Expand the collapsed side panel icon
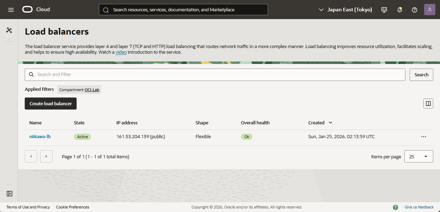 [x=10, y=194]
